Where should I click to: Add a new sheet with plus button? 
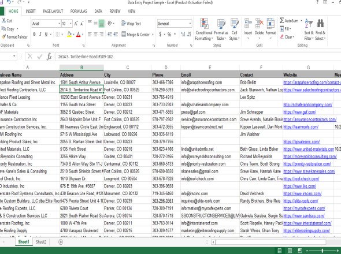pos(61,242)
